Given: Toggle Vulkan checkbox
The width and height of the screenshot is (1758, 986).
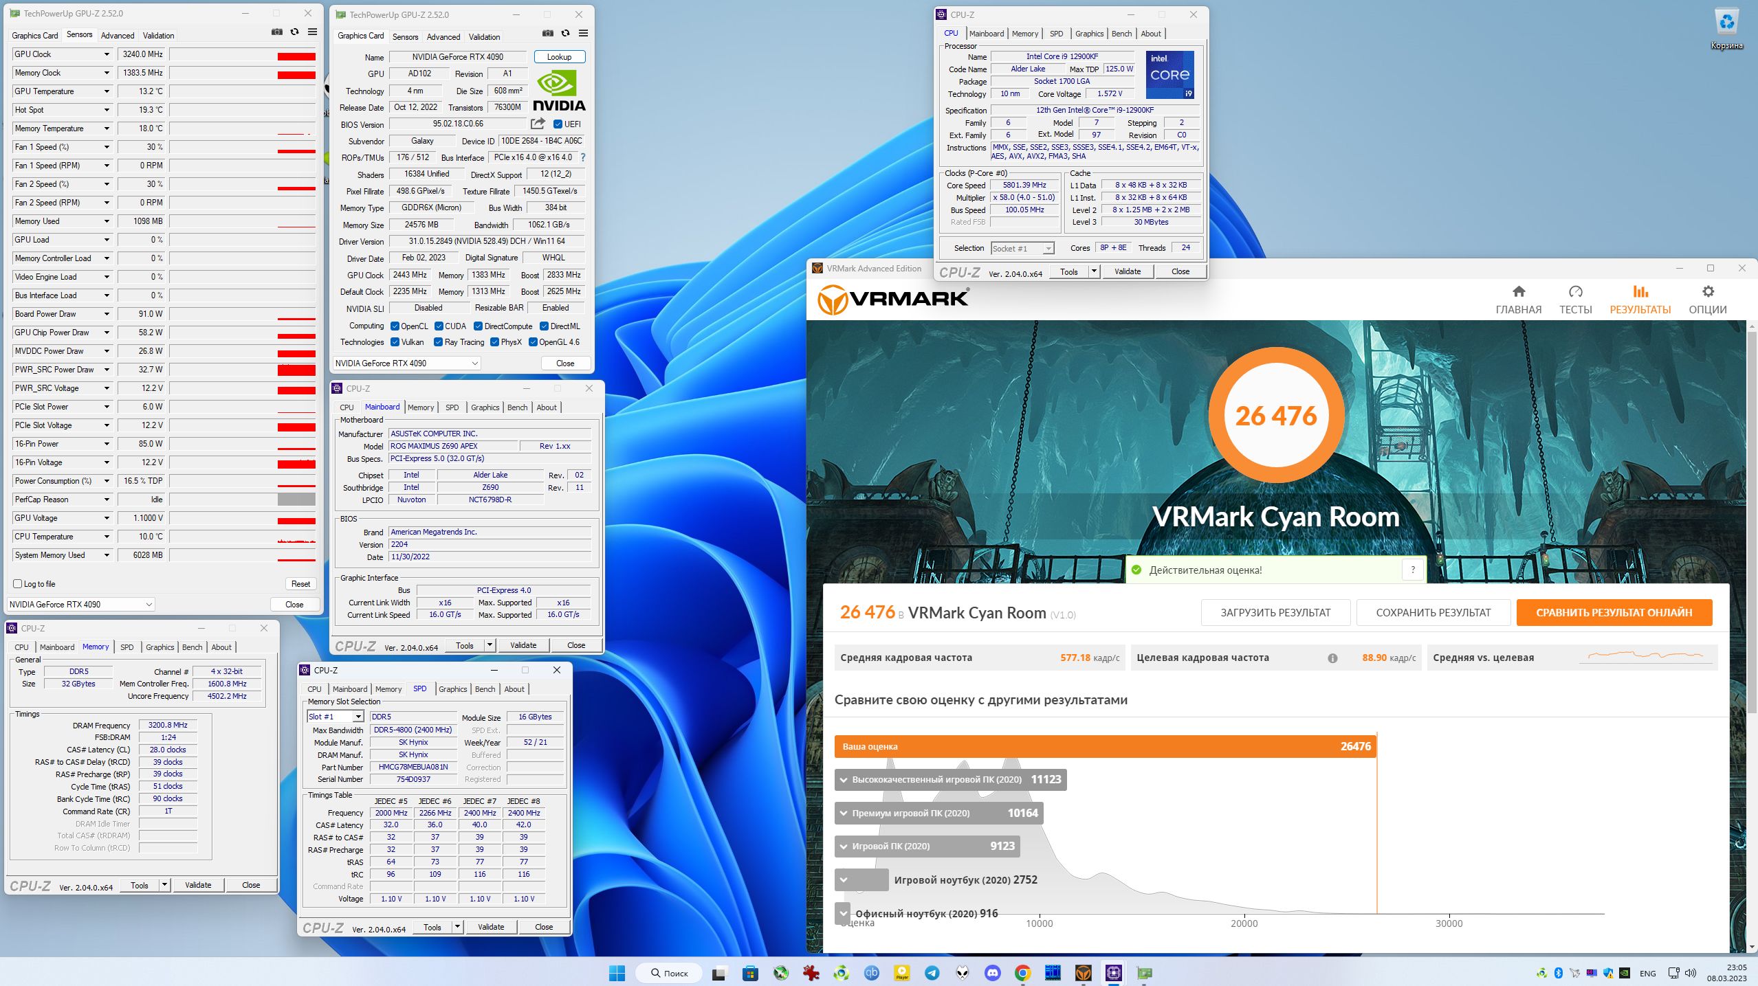Looking at the screenshot, I should pos(395,342).
